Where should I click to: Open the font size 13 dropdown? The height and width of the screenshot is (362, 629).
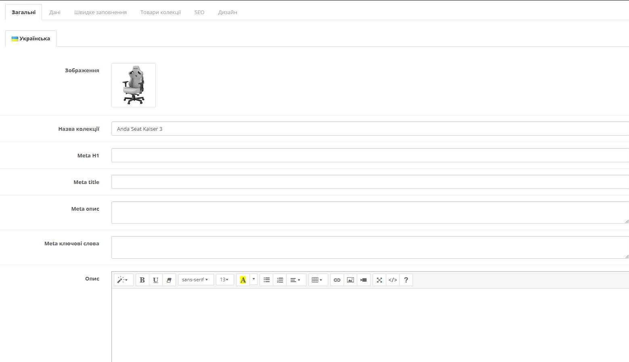tap(225, 280)
